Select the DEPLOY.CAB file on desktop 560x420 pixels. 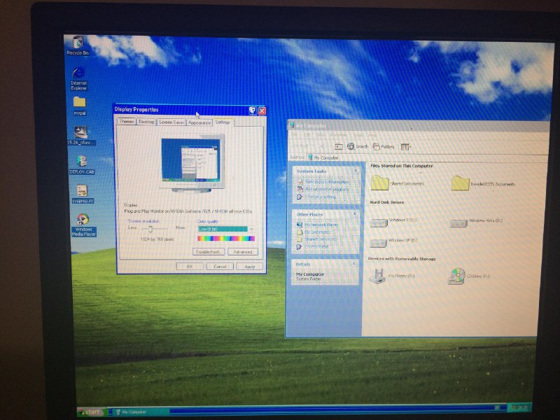click(82, 164)
